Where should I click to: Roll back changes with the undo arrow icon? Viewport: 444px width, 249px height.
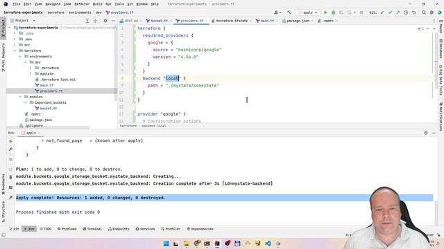(x=413, y=12)
